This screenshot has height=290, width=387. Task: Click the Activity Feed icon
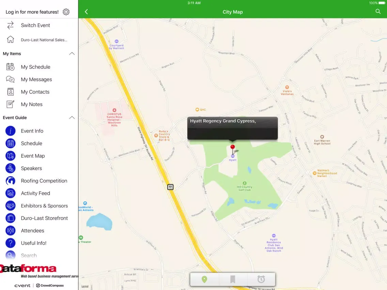tap(10, 193)
